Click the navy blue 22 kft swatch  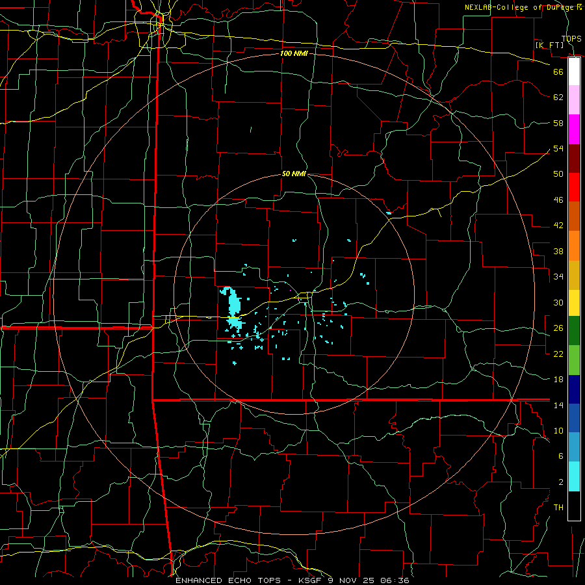(x=574, y=389)
